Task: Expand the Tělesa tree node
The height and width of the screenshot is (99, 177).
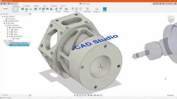Action: pyautogui.click(x=7, y=32)
